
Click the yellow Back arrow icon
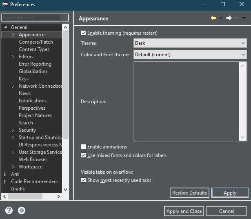(213, 18)
